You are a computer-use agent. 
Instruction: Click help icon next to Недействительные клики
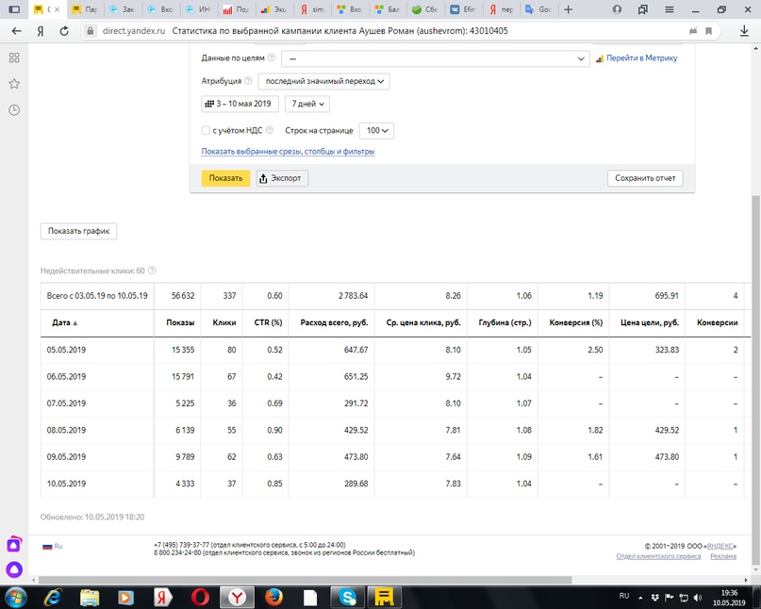(152, 271)
